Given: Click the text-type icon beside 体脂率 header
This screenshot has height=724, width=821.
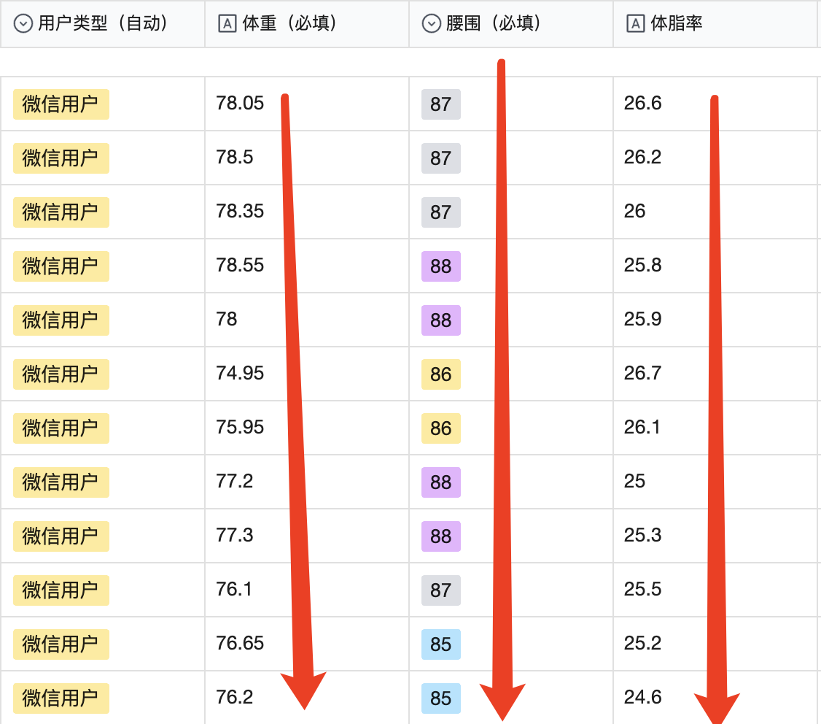Looking at the screenshot, I should point(636,24).
